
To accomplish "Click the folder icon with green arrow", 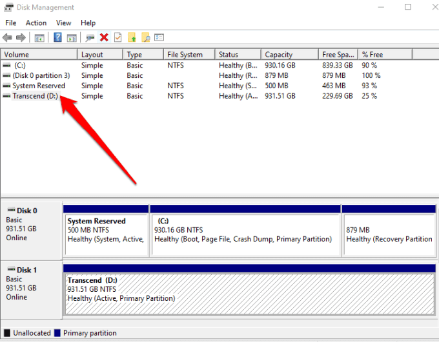I will 132,38.
